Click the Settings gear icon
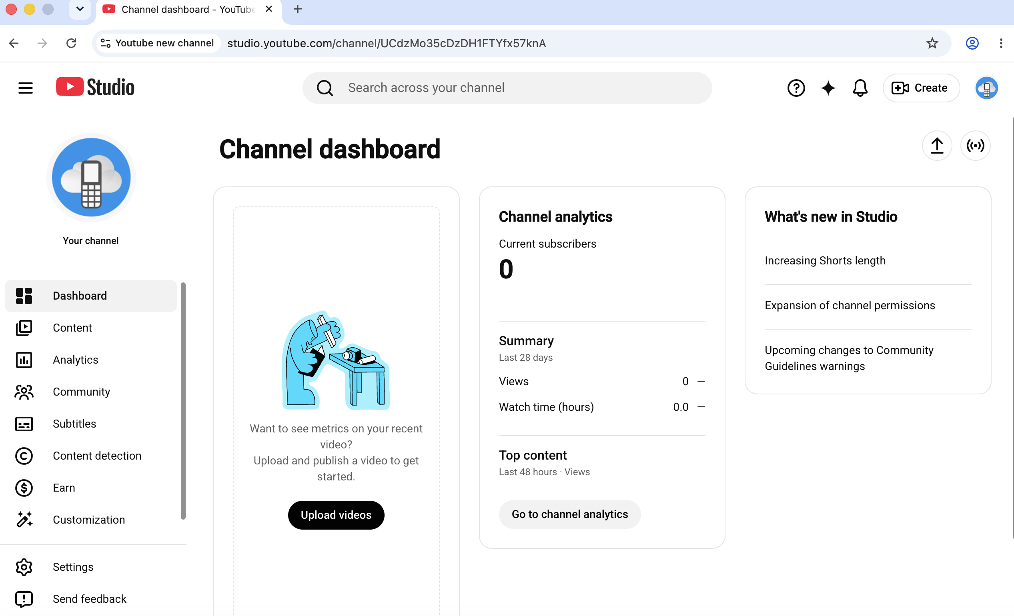This screenshot has width=1014, height=616. coord(24,568)
